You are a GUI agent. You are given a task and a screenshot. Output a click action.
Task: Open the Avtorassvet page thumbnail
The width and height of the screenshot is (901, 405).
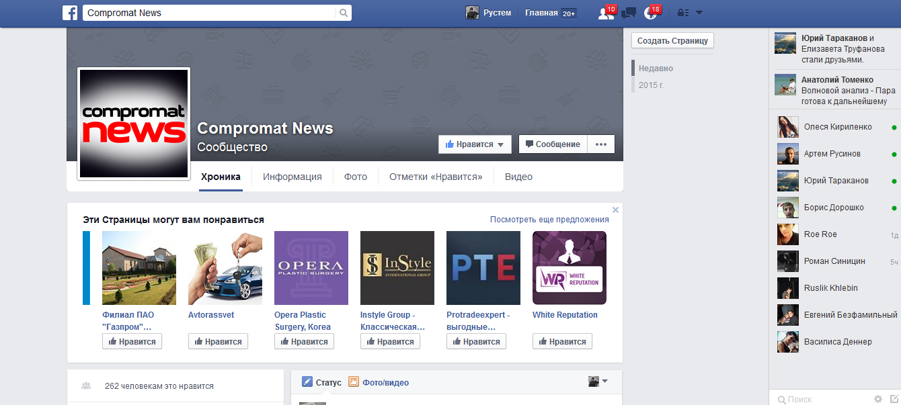coord(225,268)
